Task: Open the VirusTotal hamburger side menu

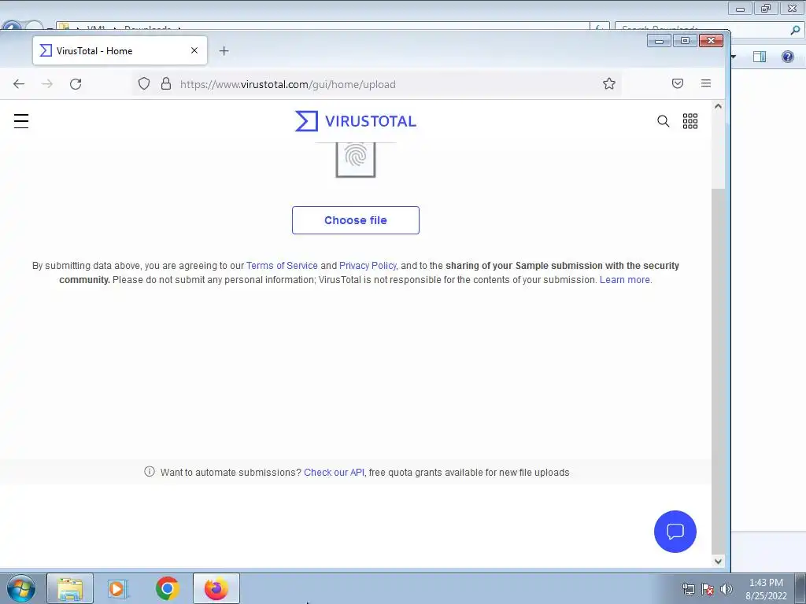Action: (21, 121)
